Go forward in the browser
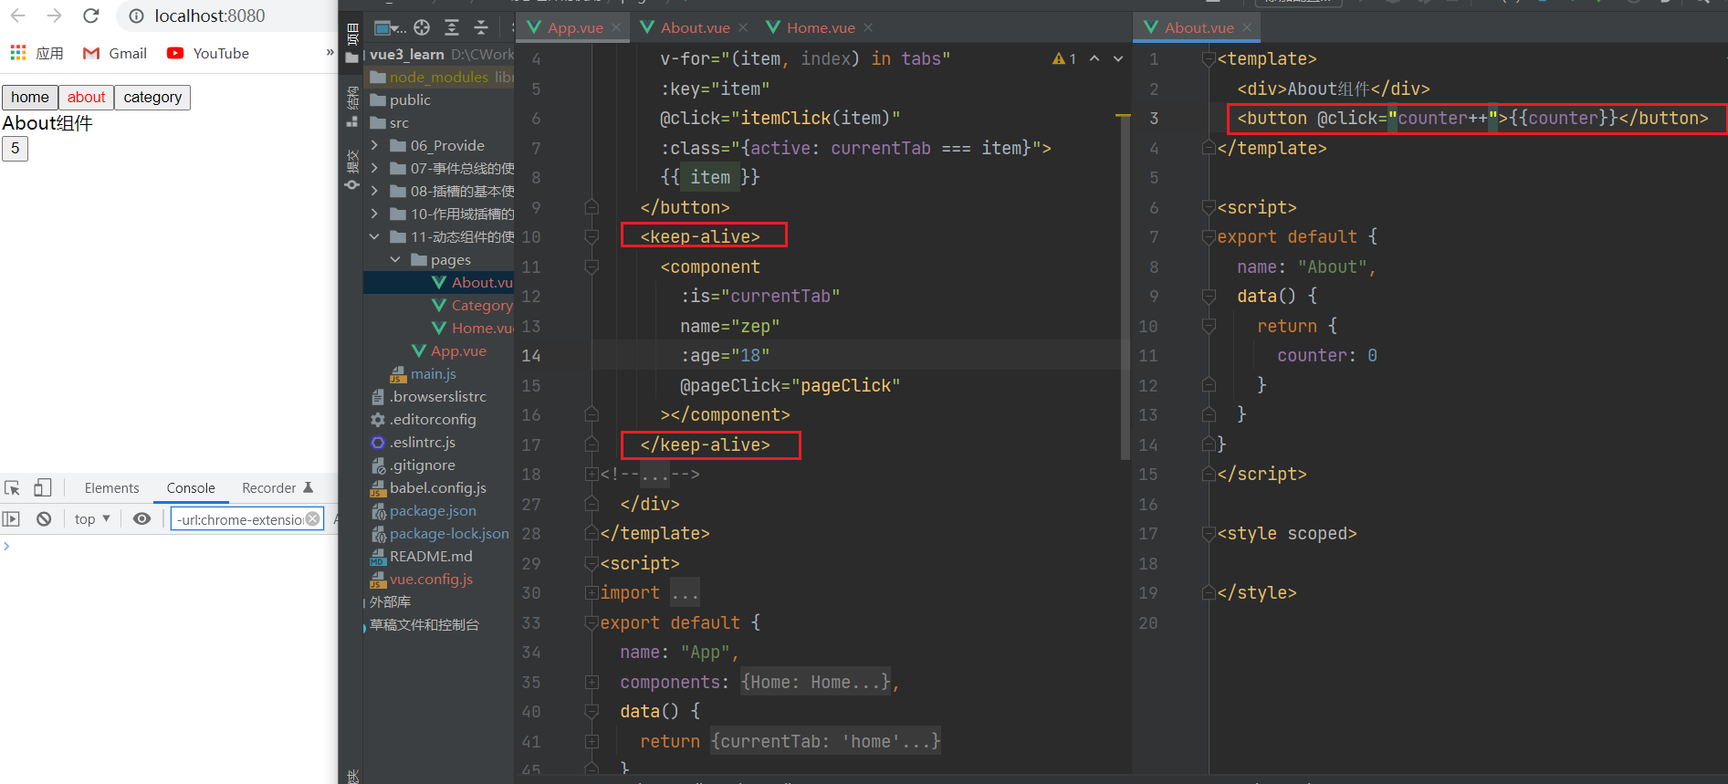 pyautogui.click(x=54, y=16)
